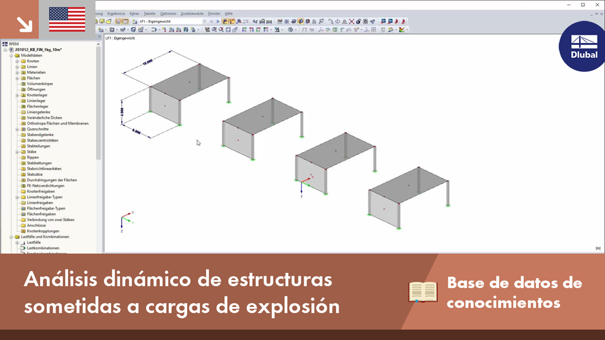The image size is (605, 340).
Task: Click the navigator scroll-up arrow
Action: (99, 44)
